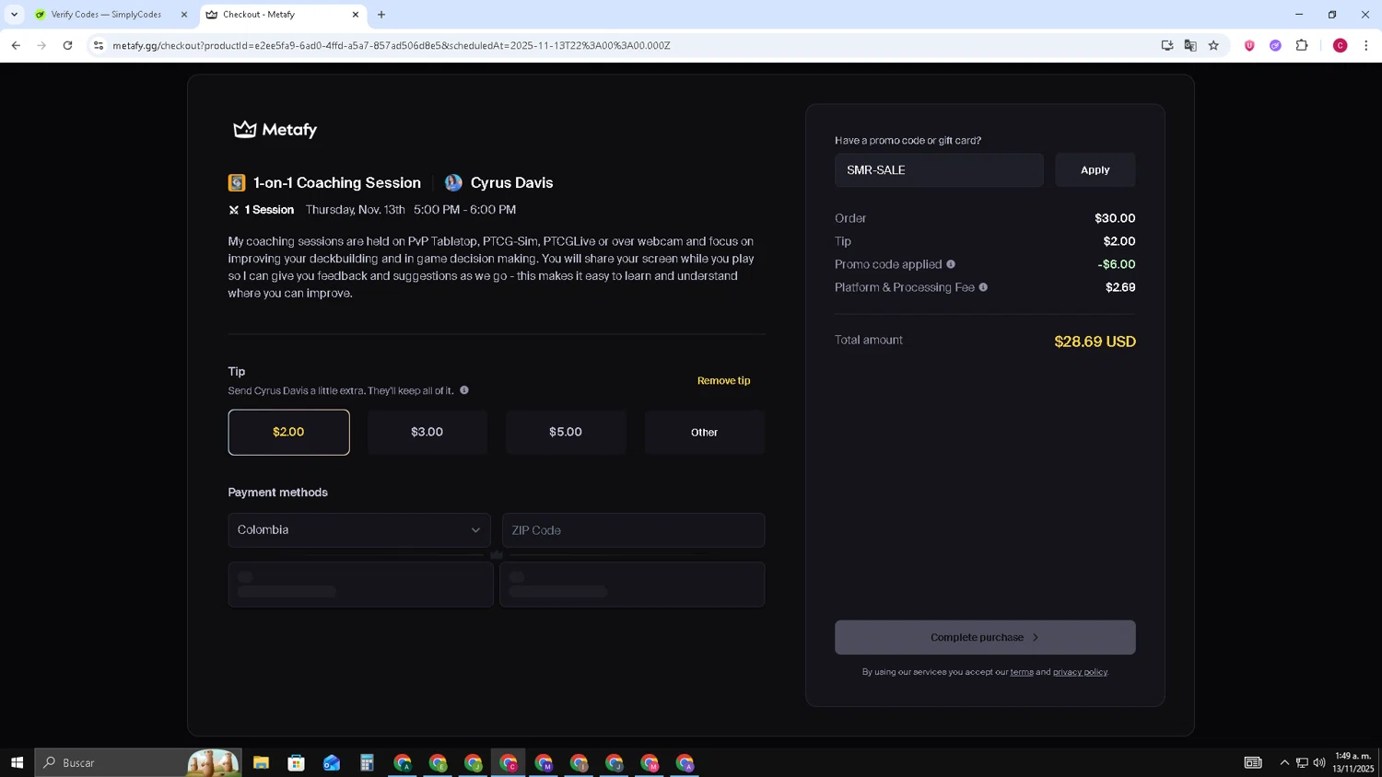Click the -$6.00 promo discount value

1116,264
